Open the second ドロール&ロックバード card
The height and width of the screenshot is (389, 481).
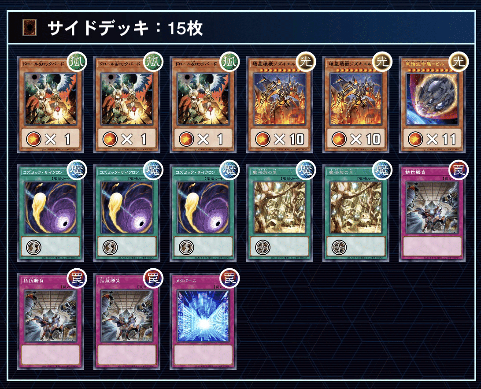coord(127,104)
